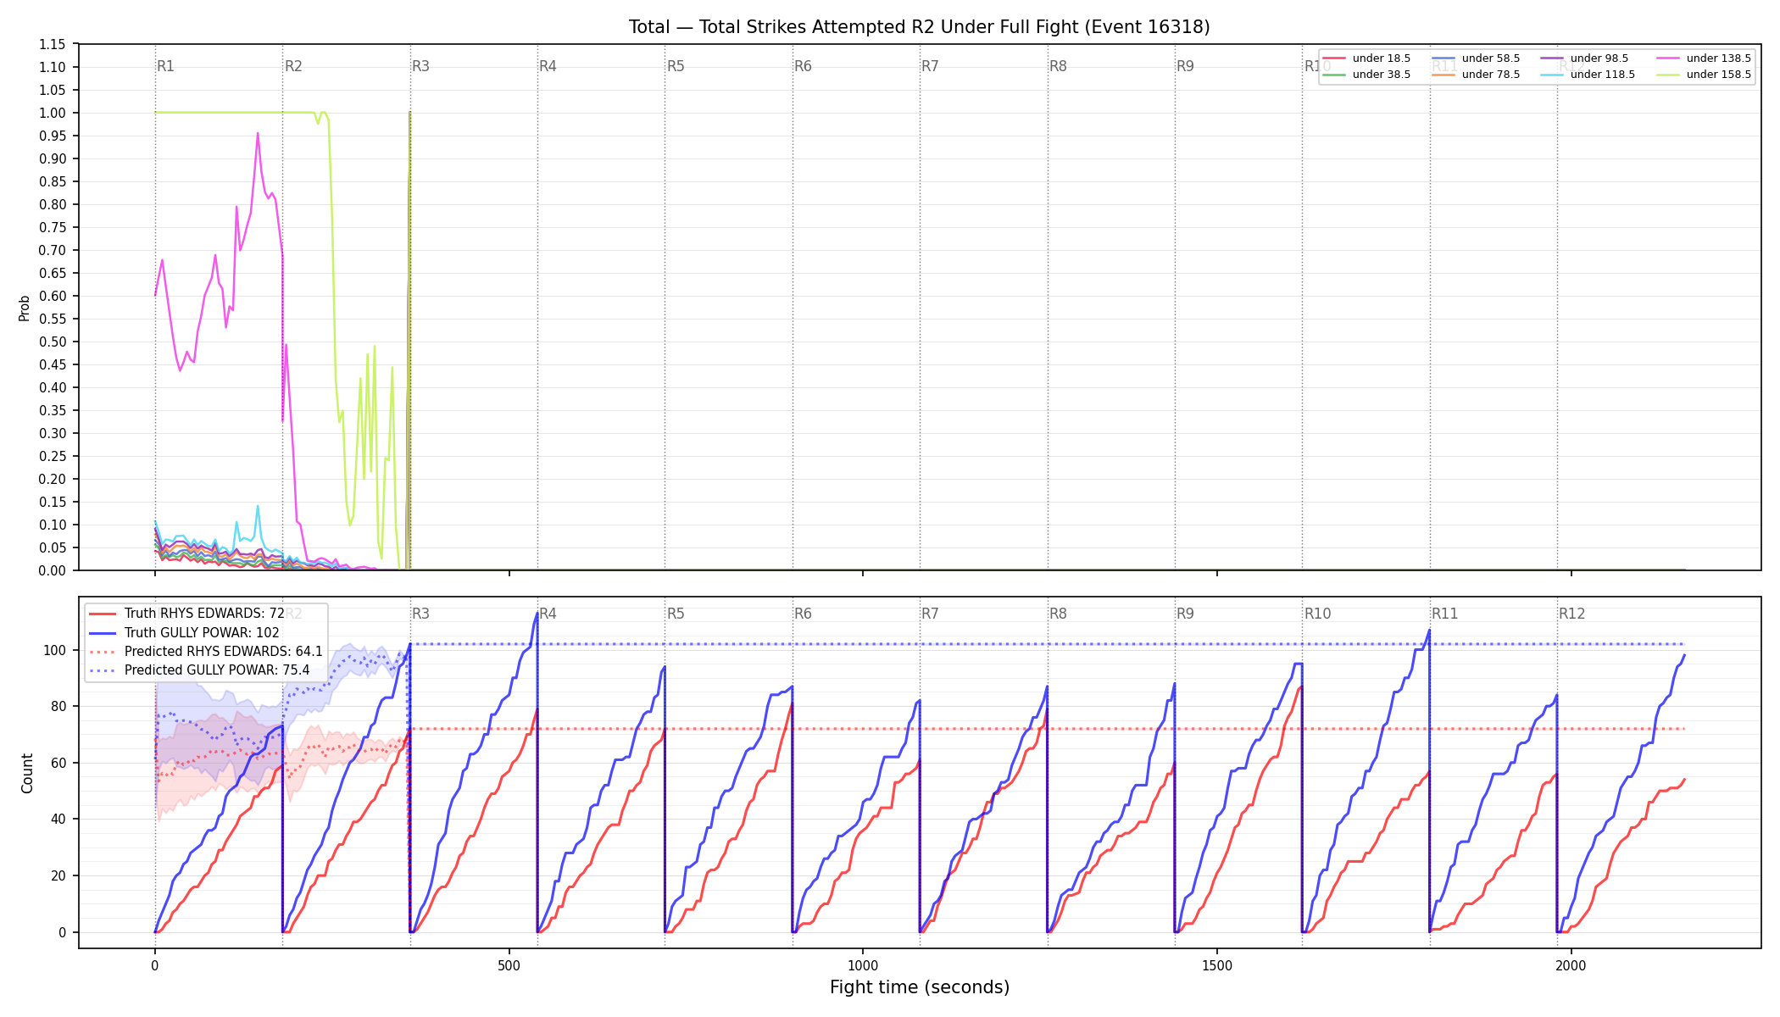Click the 'Fight time (seconds)' axis label
Image resolution: width=1780 pixels, height=1017 pixels.
920,987
